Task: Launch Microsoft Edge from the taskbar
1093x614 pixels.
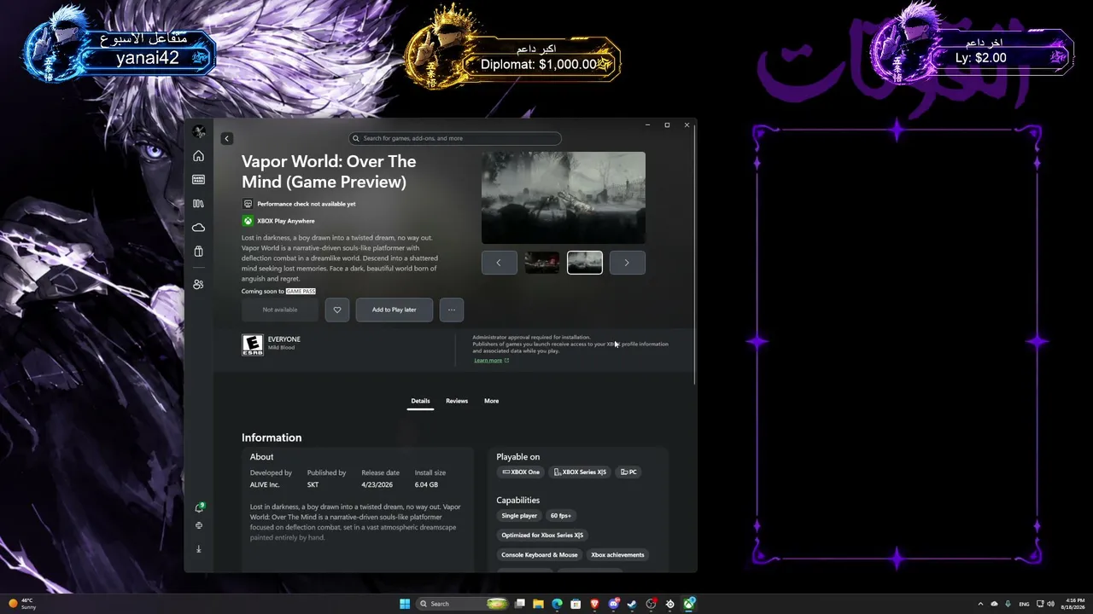Action: [557, 604]
